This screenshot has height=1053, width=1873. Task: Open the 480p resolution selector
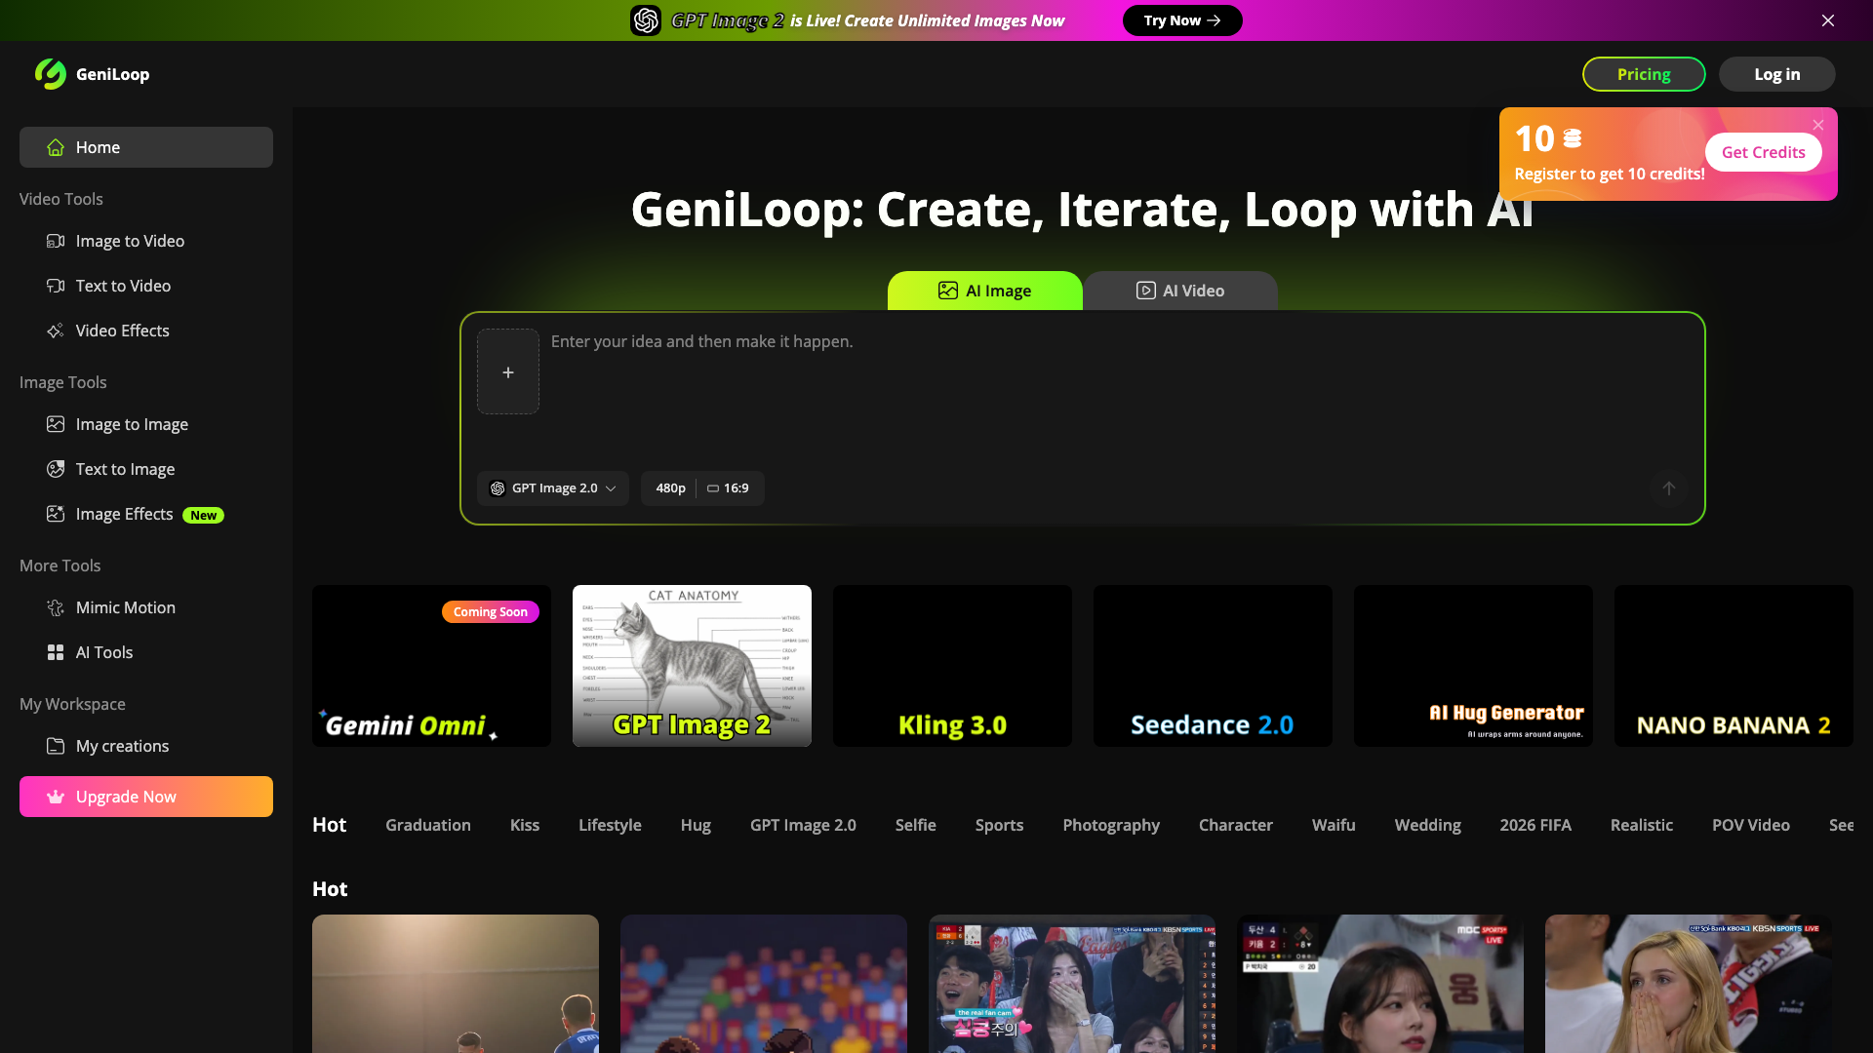pos(670,488)
